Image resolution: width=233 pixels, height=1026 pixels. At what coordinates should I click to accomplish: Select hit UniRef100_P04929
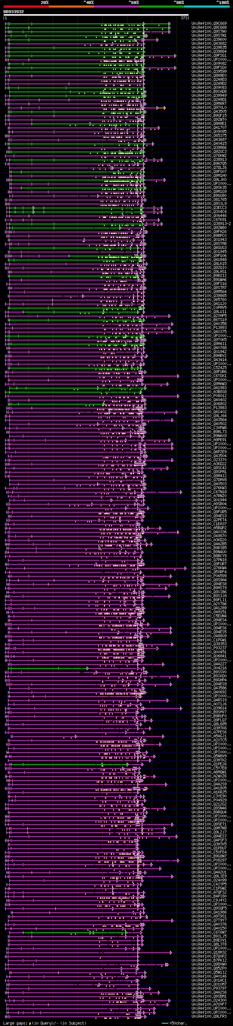(x=209, y=800)
